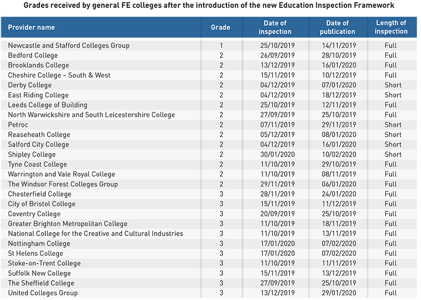
Task: Click Nottingham College's grade 3 cell
Action: pyautogui.click(x=221, y=244)
